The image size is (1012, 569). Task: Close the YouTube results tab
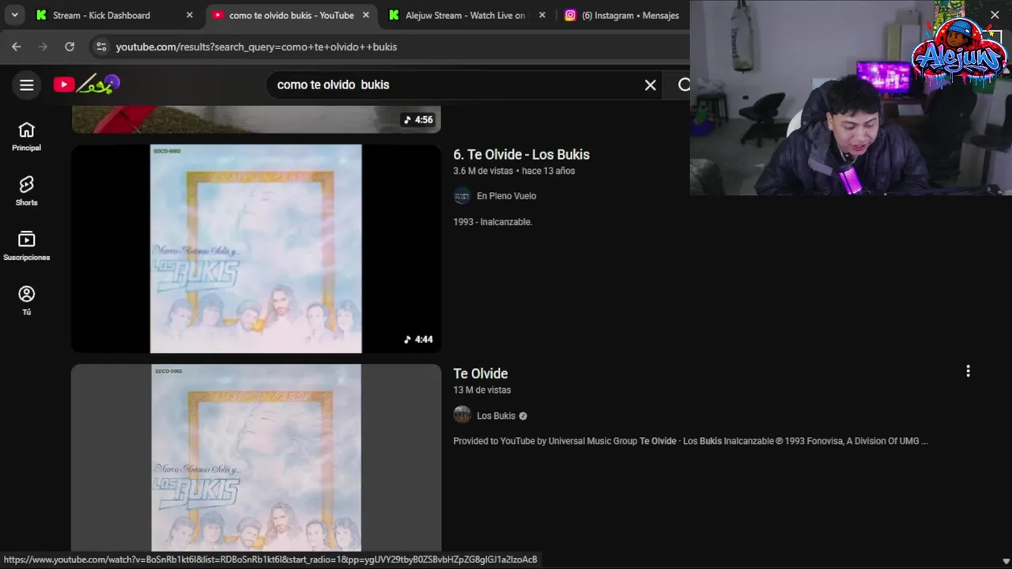(366, 15)
